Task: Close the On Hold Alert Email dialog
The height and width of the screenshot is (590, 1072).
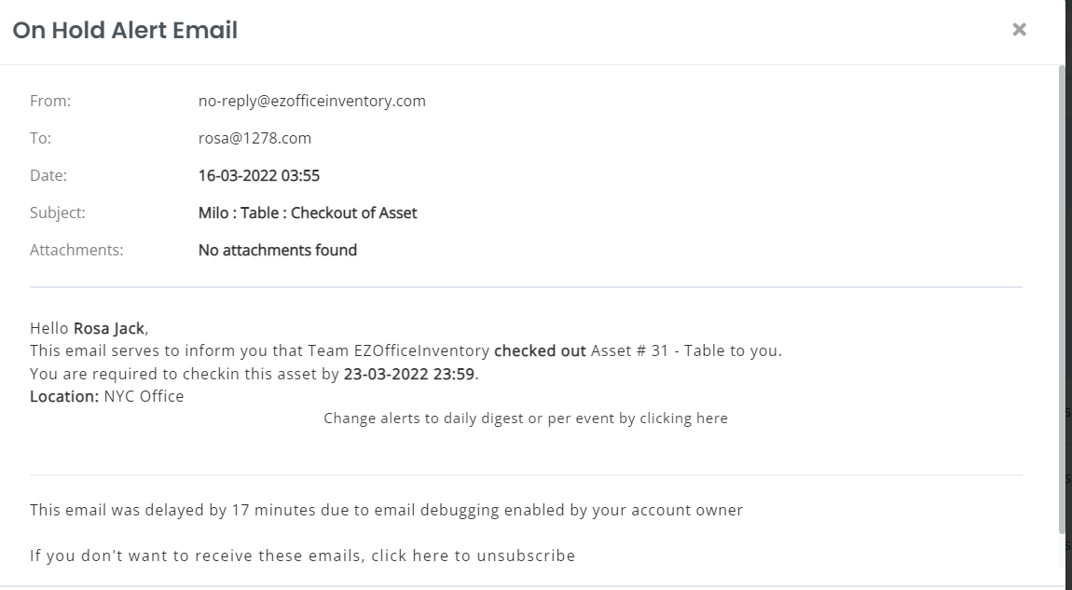Action: (x=1019, y=30)
